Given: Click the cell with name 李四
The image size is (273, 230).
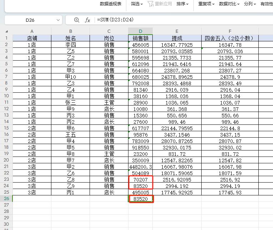Looking at the screenshot, I should point(71,45).
